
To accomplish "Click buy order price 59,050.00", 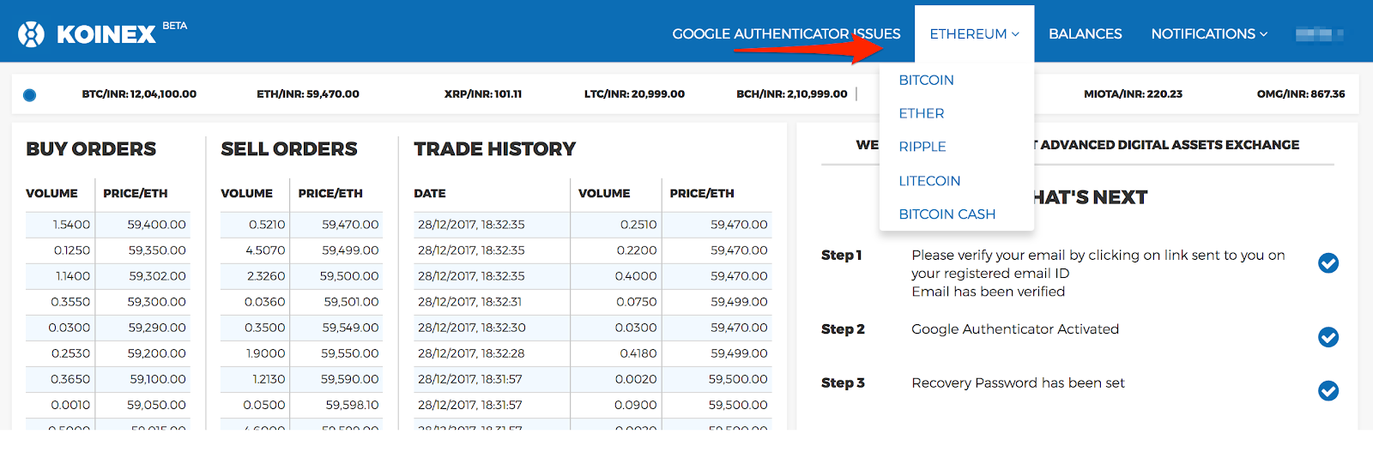I will (156, 405).
